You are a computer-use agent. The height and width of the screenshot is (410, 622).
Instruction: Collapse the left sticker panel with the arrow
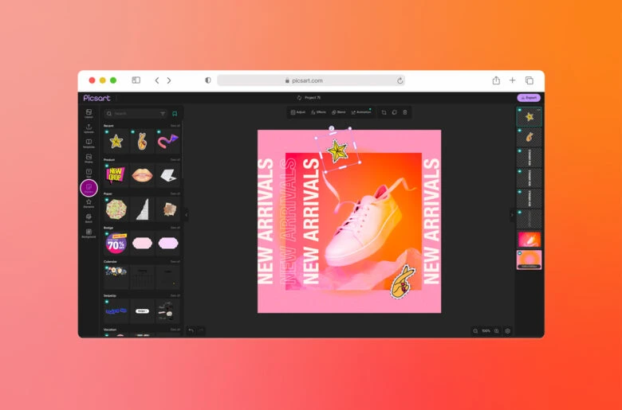[x=187, y=214]
